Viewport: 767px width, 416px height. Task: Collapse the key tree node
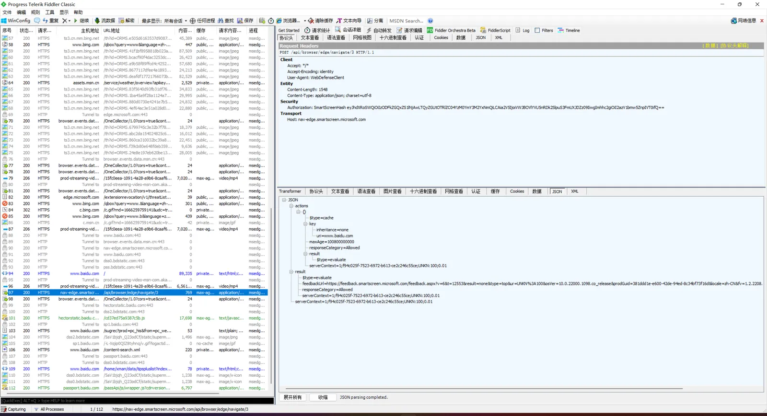305,224
